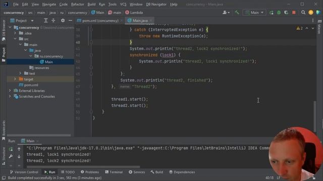Click the editor vertical scrollbar thumb
This screenshot has height=181, width=323.
(x=315, y=116)
